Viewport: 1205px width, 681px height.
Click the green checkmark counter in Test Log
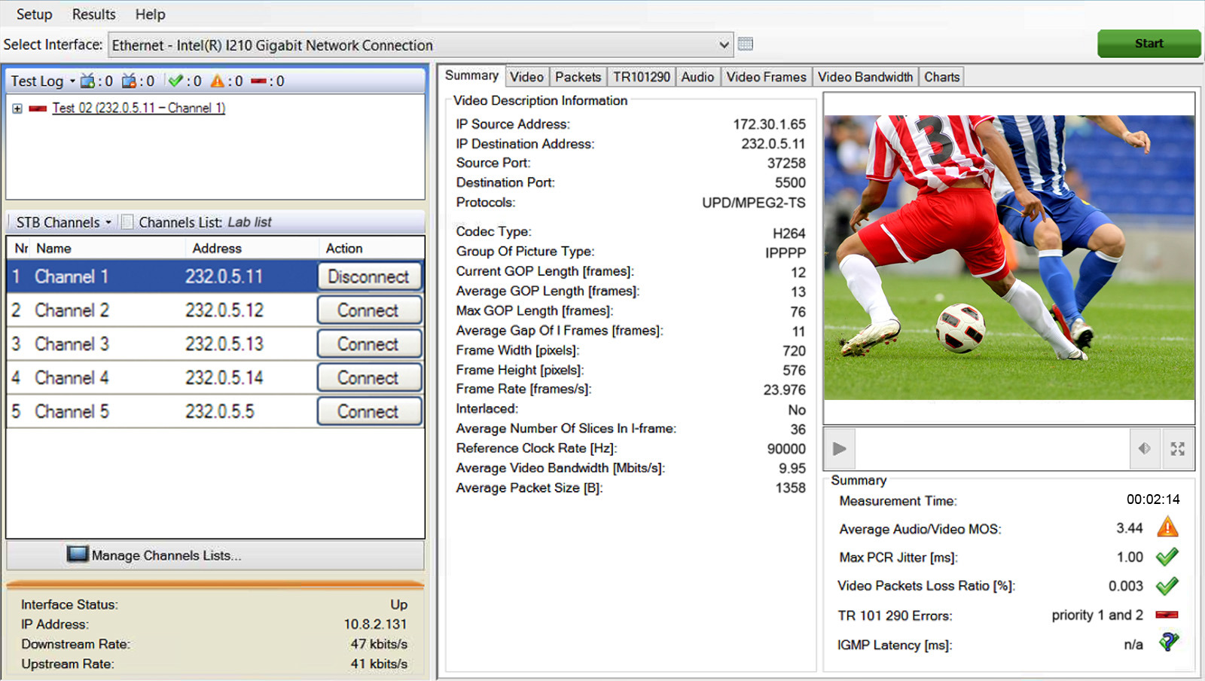[175, 81]
